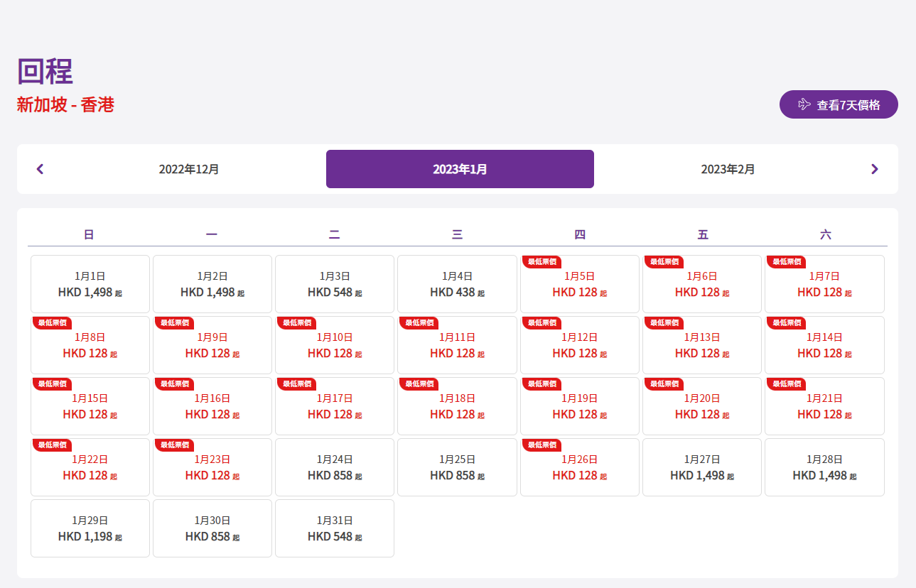Choose 1月14日 at HKD 128
Viewport: 916px width, 588px height.
coord(824,345)
